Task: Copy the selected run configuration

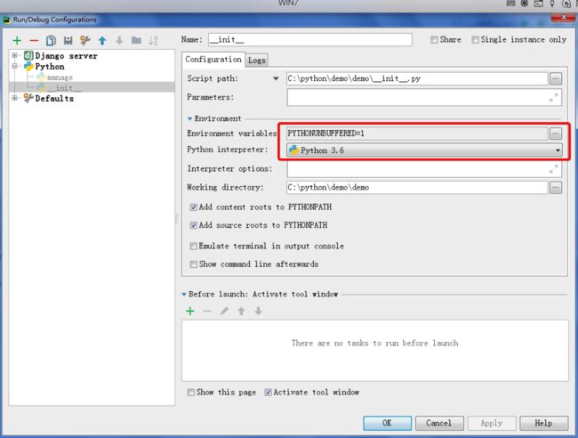Action: coord(51,41)
